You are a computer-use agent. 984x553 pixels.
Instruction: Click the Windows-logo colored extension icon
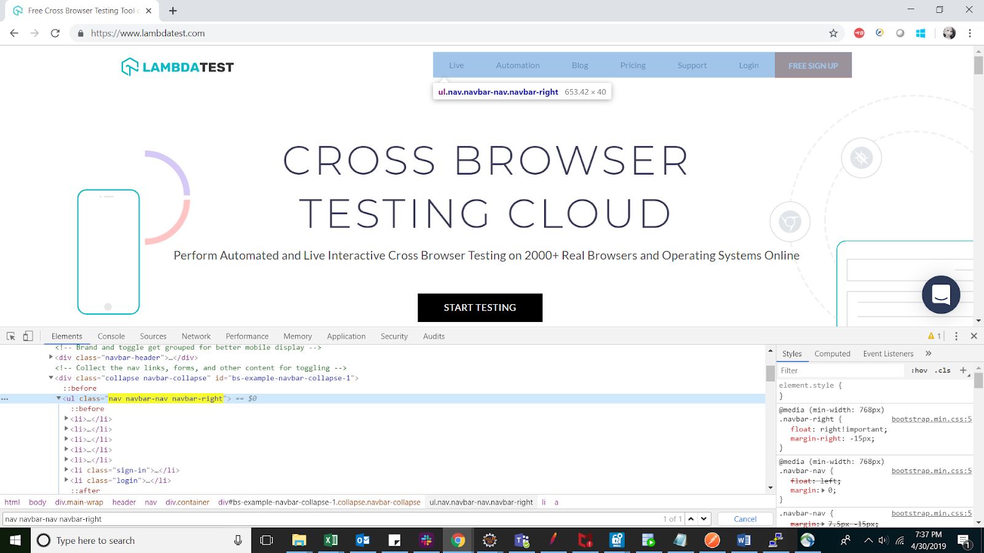click(x=921, y=33)
